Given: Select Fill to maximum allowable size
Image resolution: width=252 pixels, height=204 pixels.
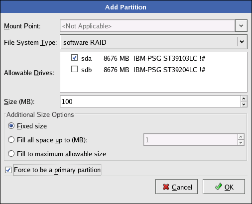Looking at the screenshot, I should click(11, 154).
